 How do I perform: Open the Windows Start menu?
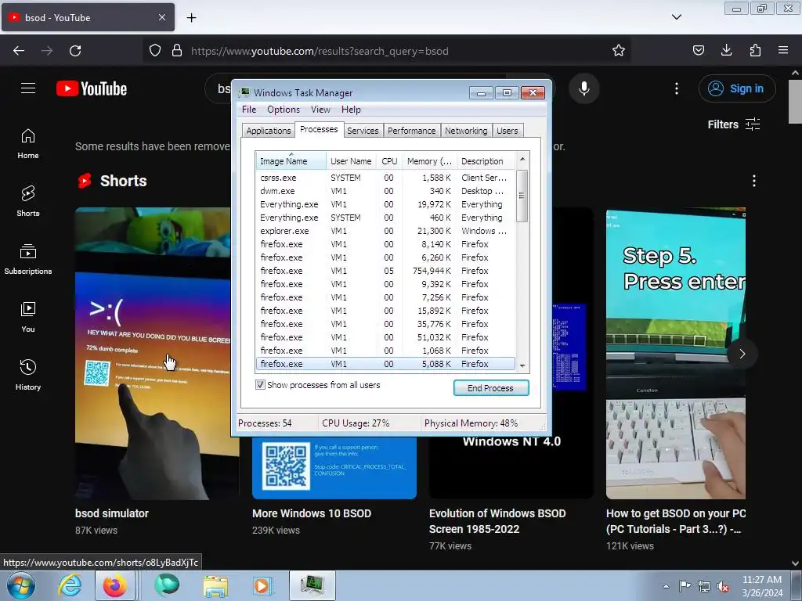click(21, 585)
